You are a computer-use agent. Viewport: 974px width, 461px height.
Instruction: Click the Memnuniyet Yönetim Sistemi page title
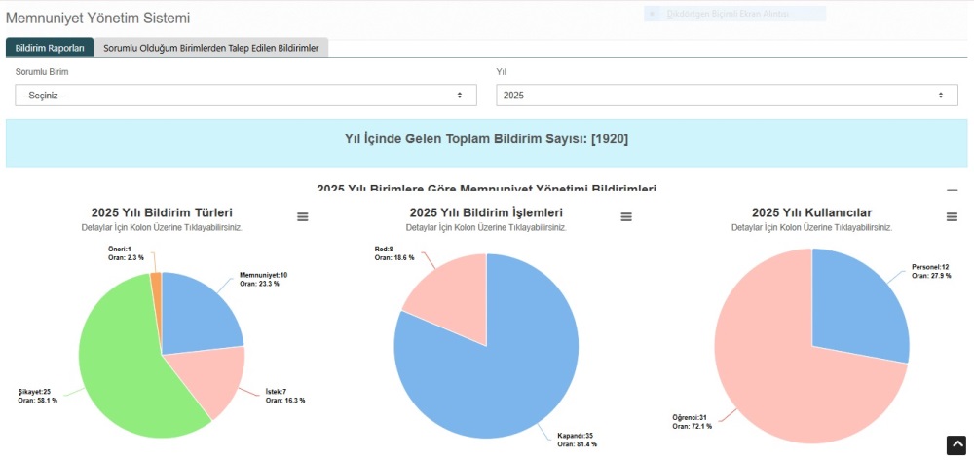(x=98, y=19)
